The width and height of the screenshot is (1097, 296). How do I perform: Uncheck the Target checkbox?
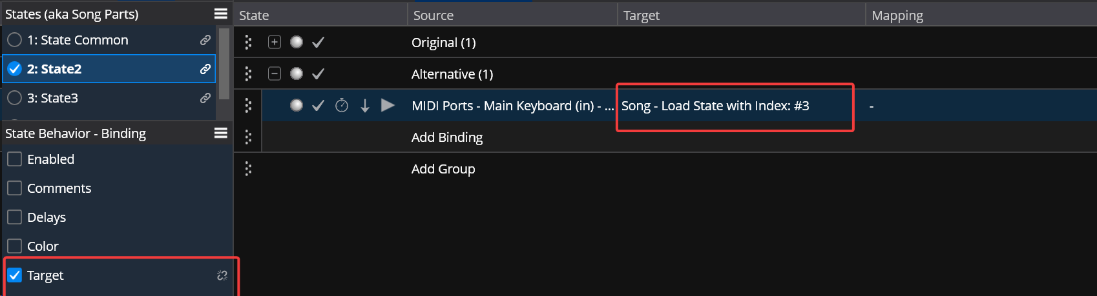tap(15, 275)
